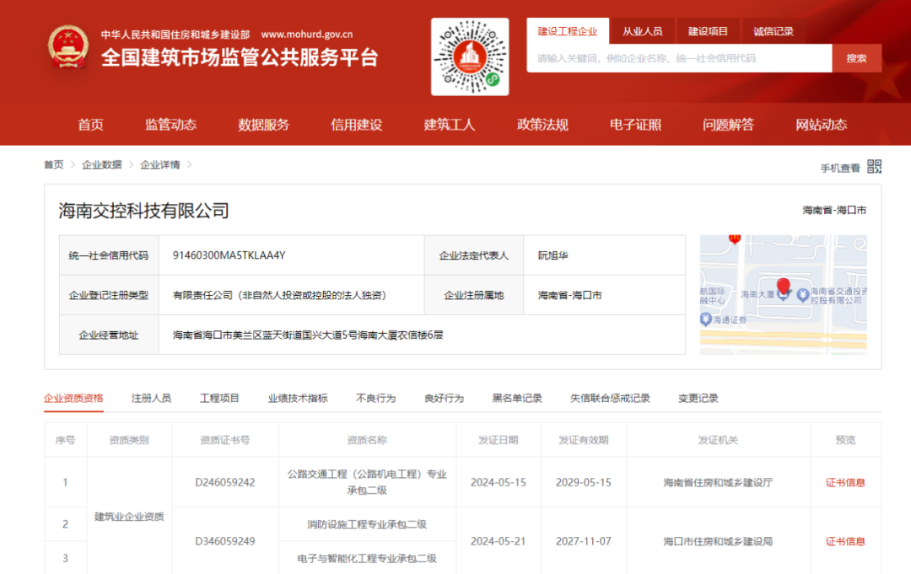Select the 诚信记录 search tab
The image size is (911, 574).
click(x=774, y=31)
